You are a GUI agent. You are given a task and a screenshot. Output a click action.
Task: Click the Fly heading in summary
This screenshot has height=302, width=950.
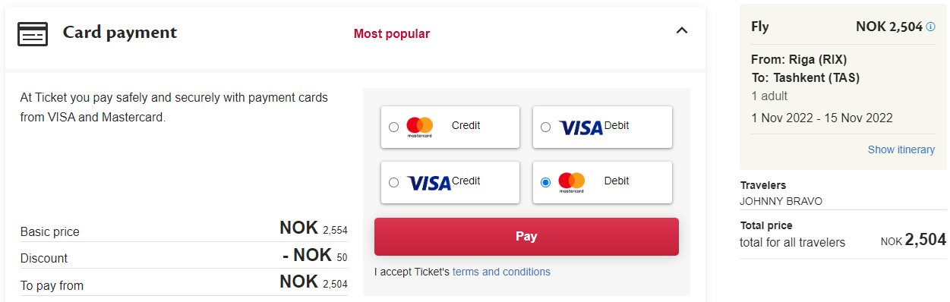pos(760,27)
